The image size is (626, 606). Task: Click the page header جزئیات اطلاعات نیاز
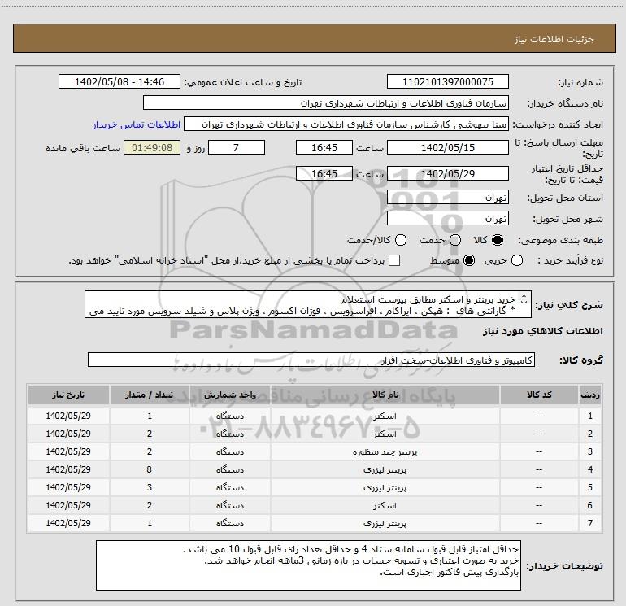tap(554, 39)
